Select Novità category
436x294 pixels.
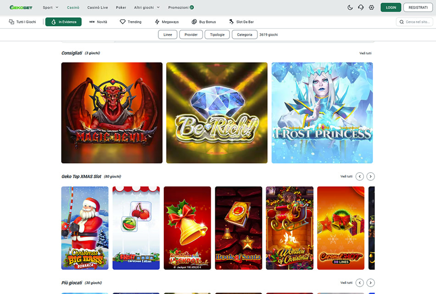98,22
